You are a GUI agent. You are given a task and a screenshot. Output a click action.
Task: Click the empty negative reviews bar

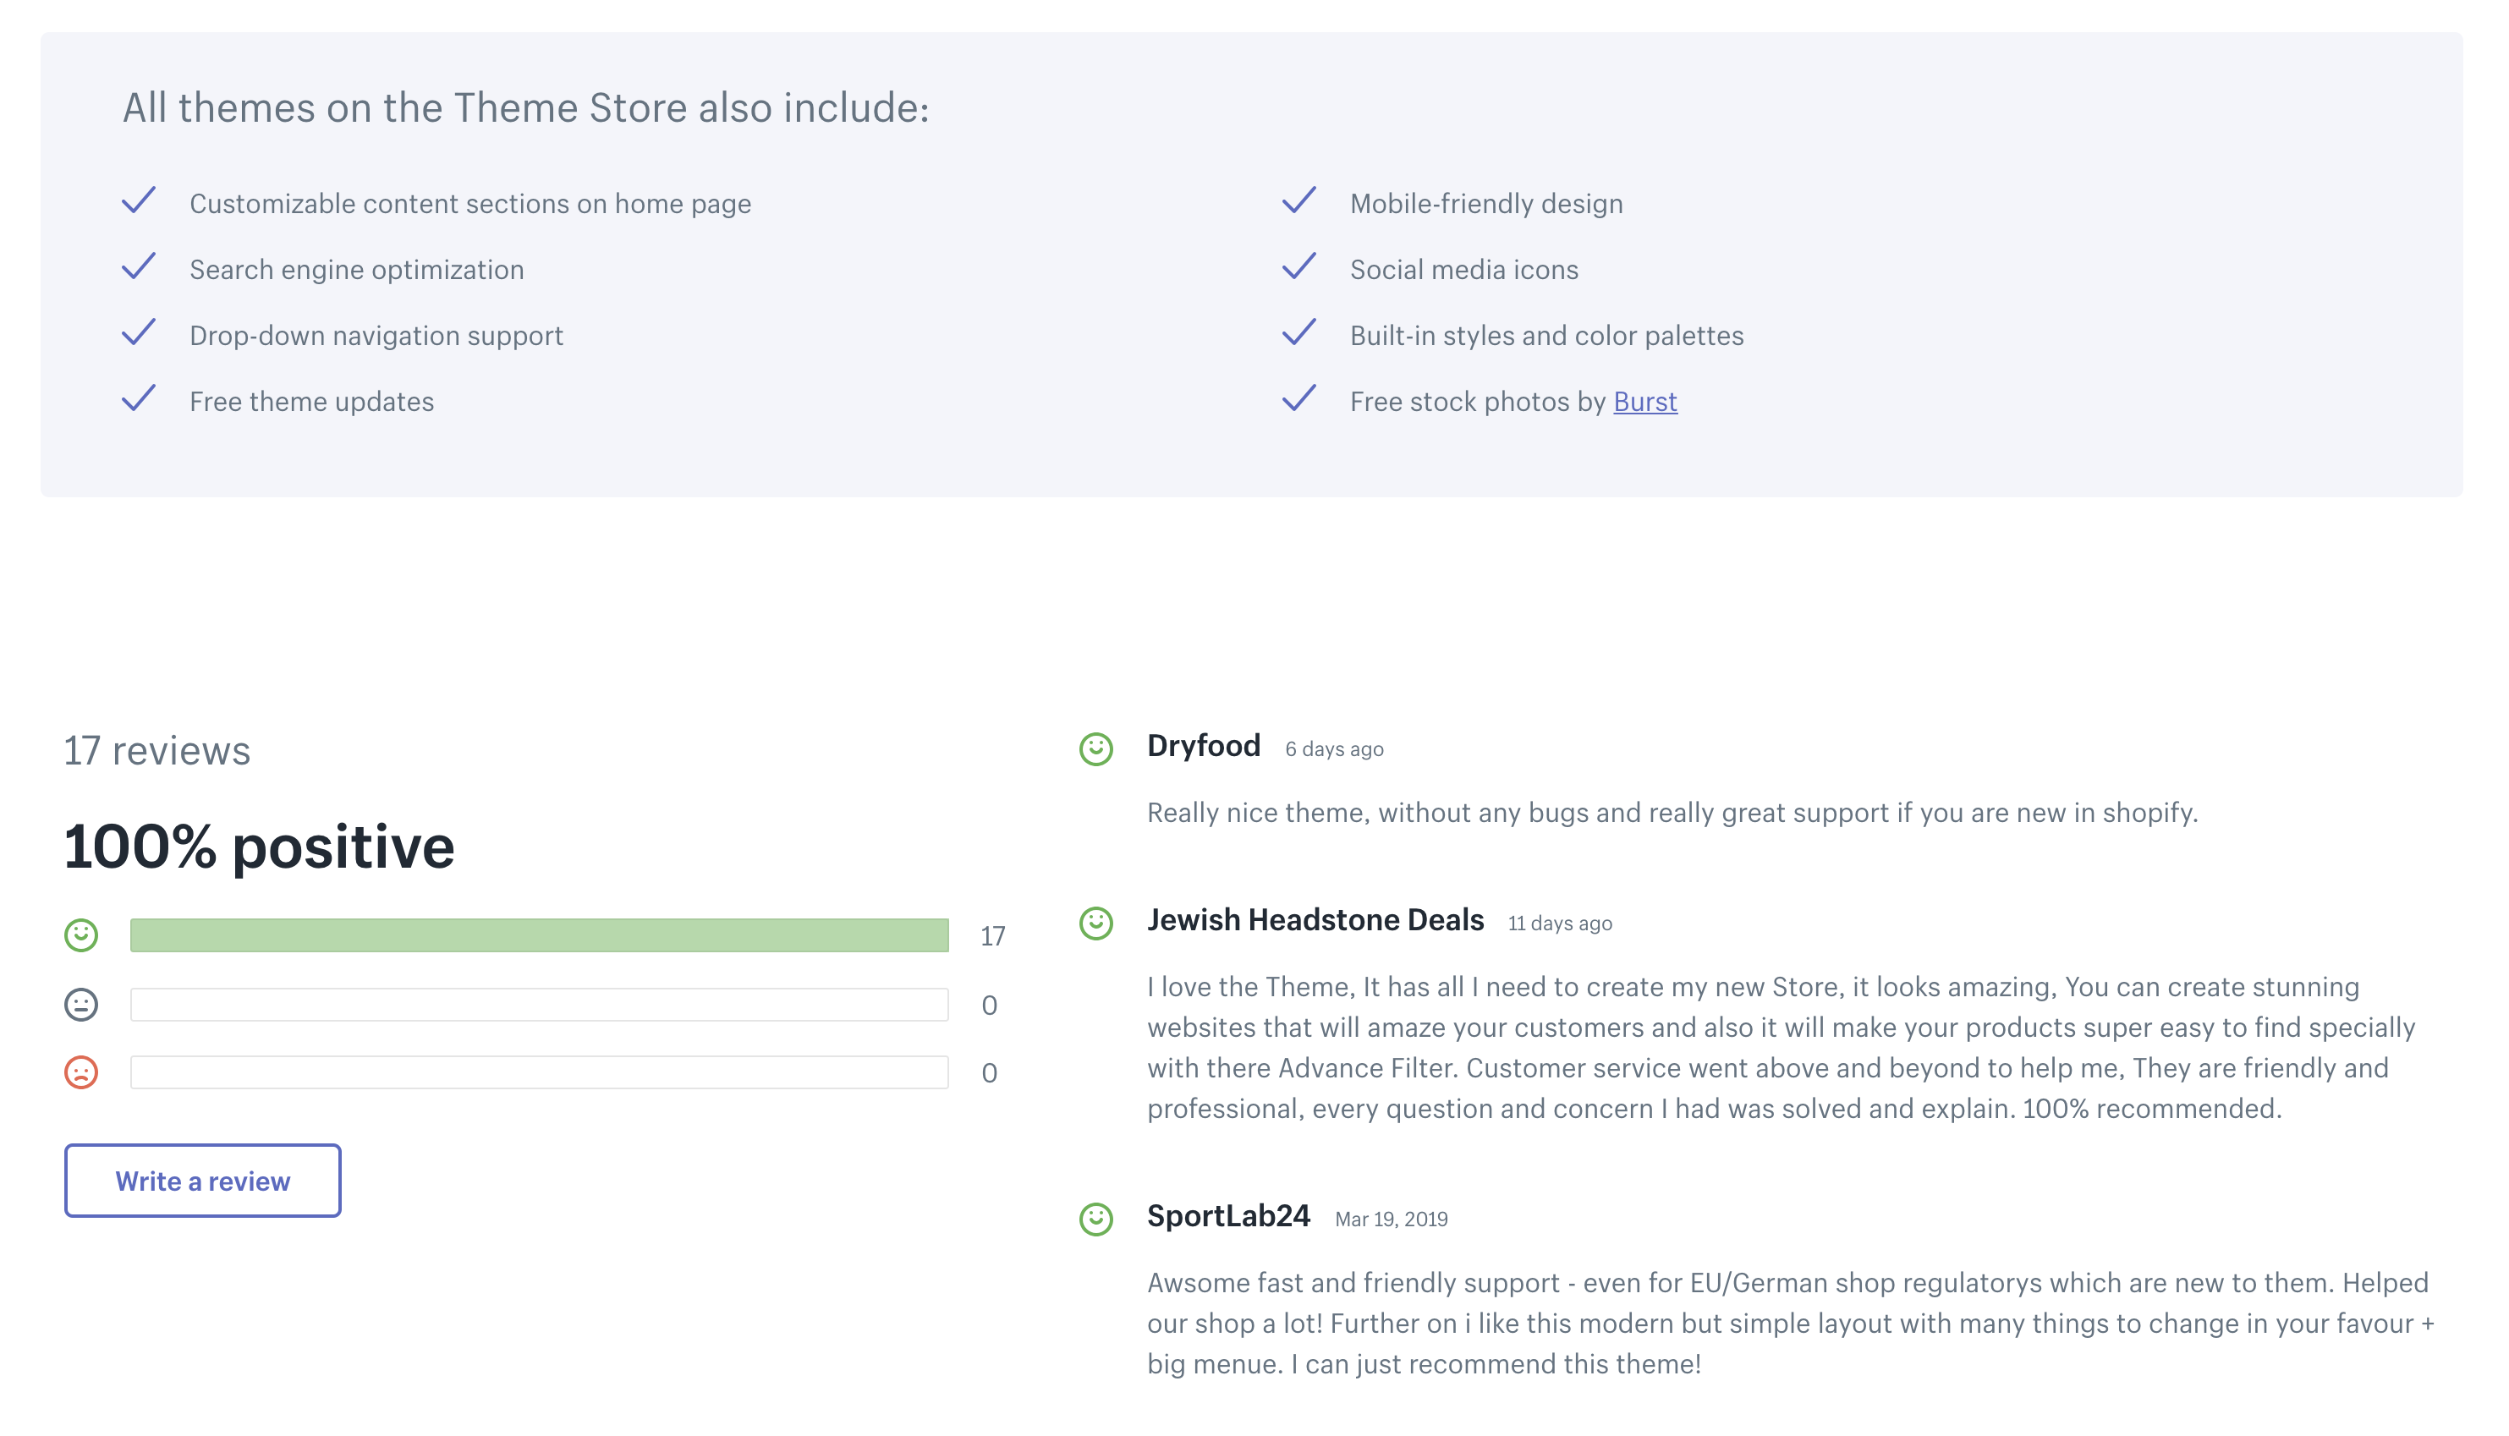click(x=539, y=1072)
